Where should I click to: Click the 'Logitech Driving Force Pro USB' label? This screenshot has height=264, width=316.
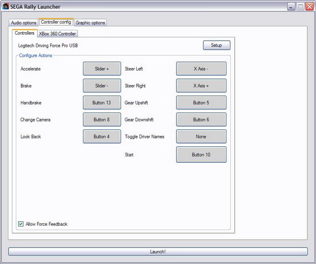(x=48, y=46)
